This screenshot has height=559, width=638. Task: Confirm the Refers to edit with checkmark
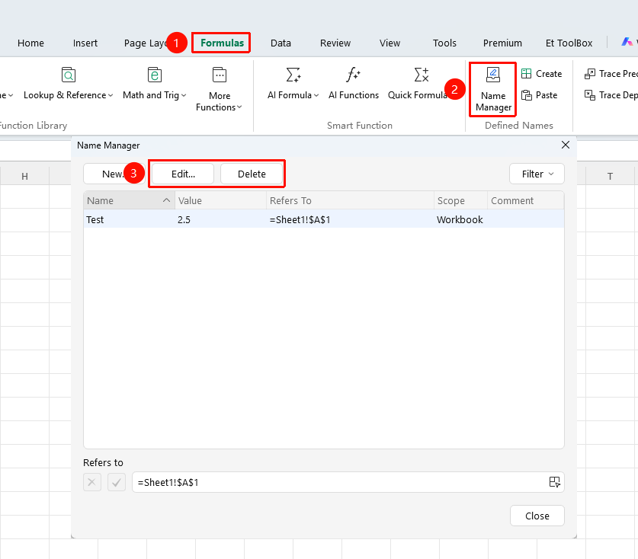tap(117, 482)
